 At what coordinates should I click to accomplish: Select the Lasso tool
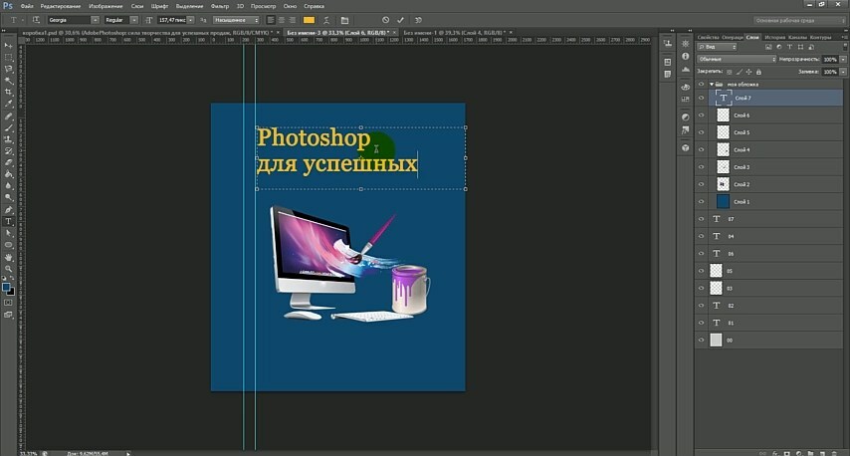8,69
